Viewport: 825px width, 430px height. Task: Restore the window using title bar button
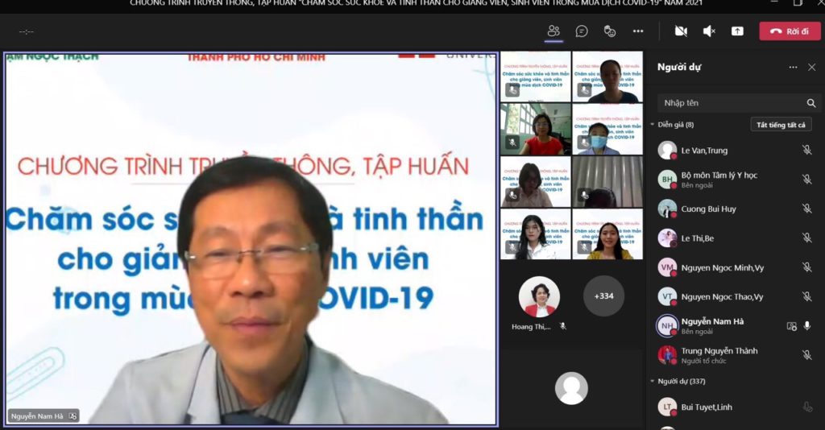click(x=798, y=2)
